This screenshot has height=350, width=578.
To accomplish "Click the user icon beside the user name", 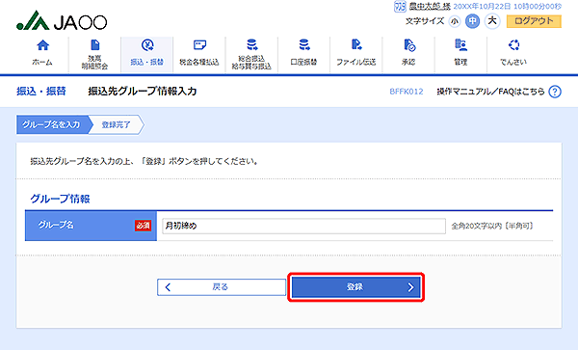I will (x=400, y=7).
